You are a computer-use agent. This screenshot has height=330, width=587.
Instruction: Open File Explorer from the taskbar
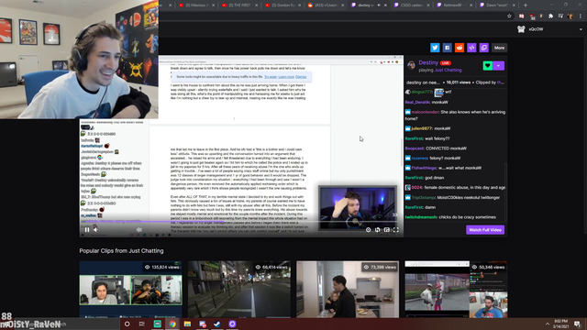click(187, 324)
